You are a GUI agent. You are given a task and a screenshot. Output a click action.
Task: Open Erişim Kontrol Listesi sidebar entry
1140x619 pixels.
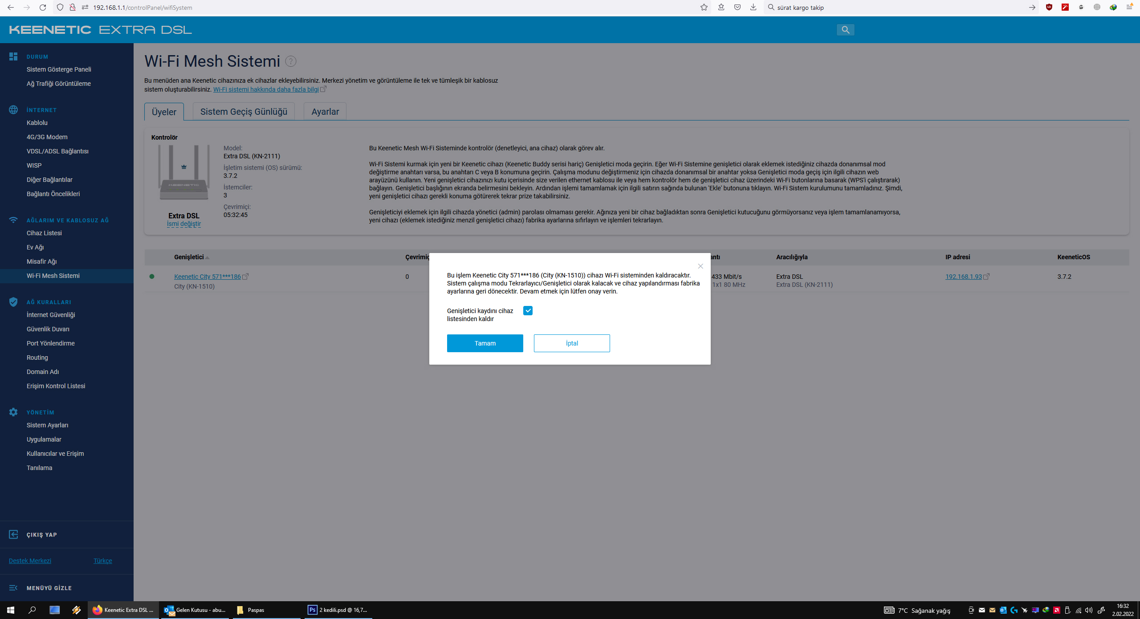click(x=56, y=386)
